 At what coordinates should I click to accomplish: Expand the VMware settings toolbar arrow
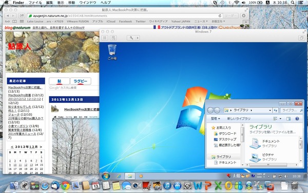click(x=138, y=38)
